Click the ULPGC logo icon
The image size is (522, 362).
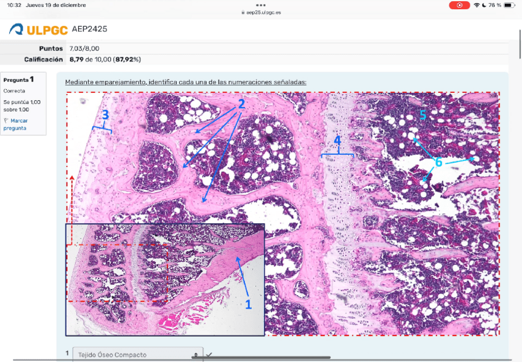point(17,29)
